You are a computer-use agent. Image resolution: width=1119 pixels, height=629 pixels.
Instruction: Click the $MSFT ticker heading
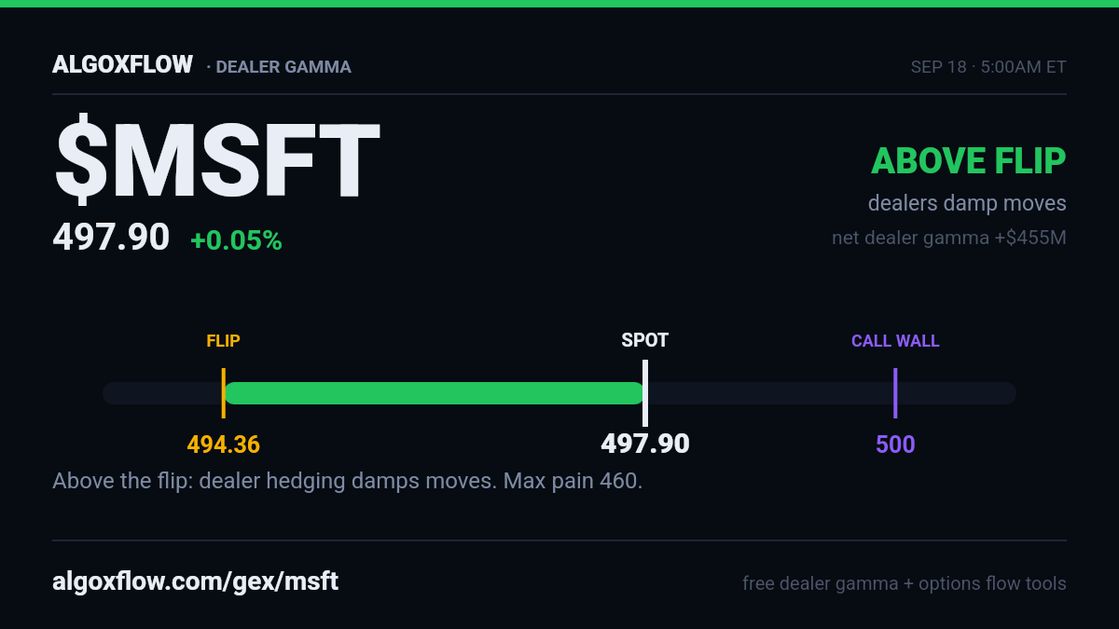coord(217,161)
